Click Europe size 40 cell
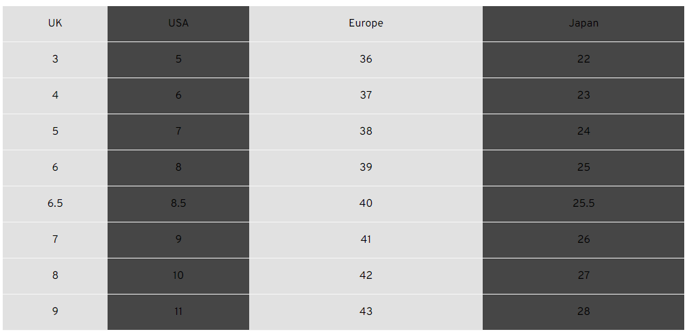Viewport: 689px width, 336px height. tap(366, 203)
